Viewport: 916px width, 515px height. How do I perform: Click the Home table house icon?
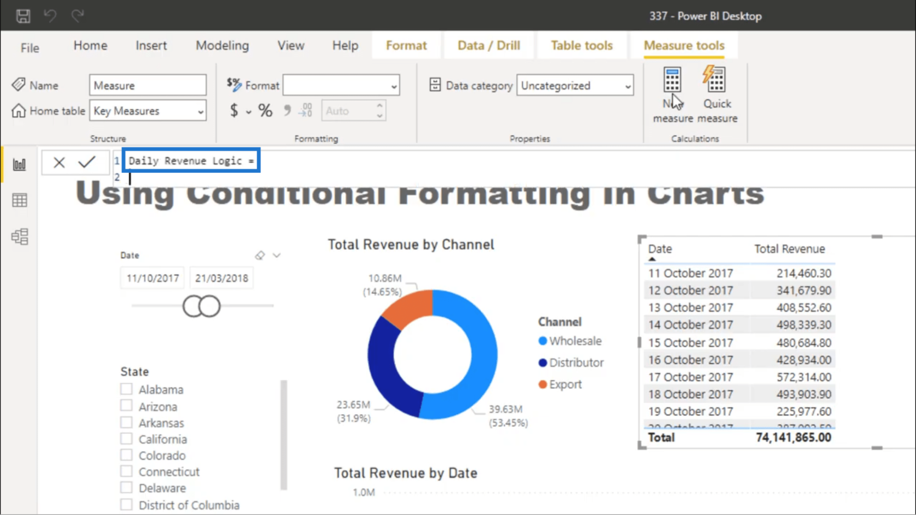pos(19,111)
